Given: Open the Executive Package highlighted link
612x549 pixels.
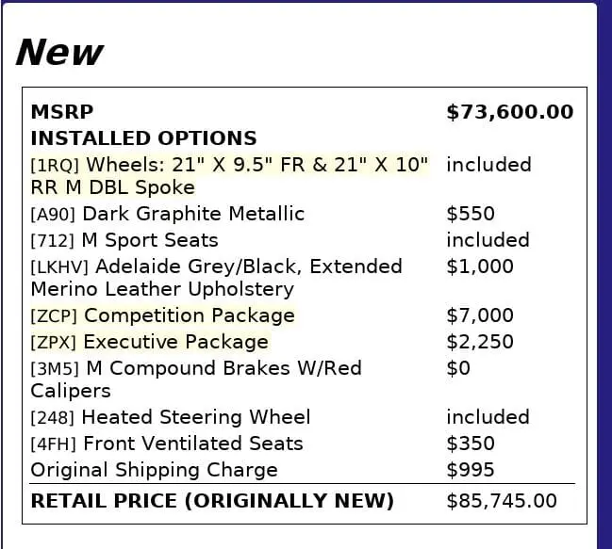Looking at the screenshot, I should pyautogui.click(x=149, y=342).
